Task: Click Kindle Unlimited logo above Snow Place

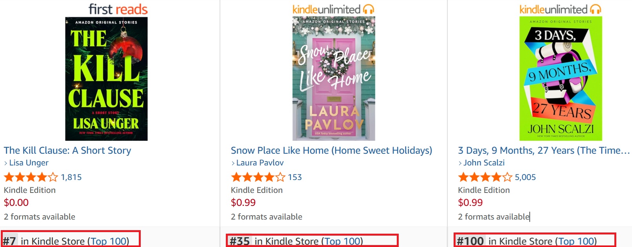Action: pos(333,9)
